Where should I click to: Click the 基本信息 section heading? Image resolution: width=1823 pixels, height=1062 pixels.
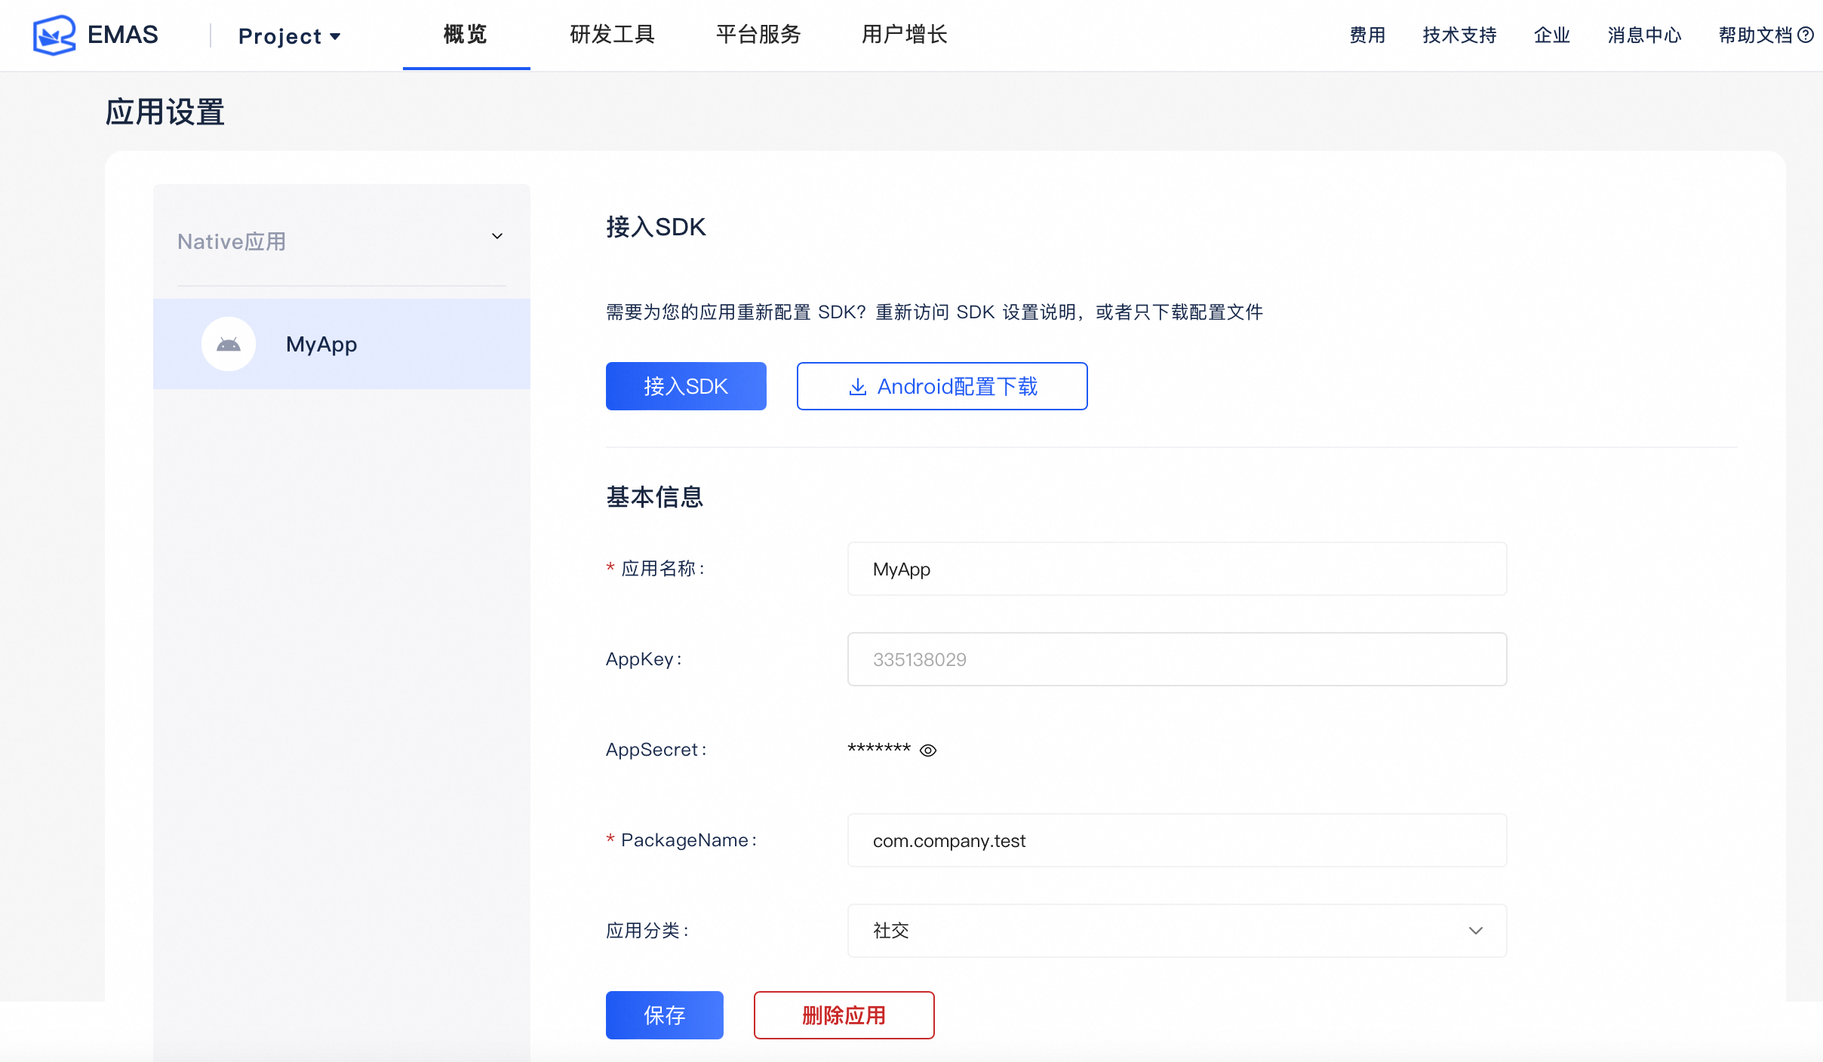[x=655, y=497]
